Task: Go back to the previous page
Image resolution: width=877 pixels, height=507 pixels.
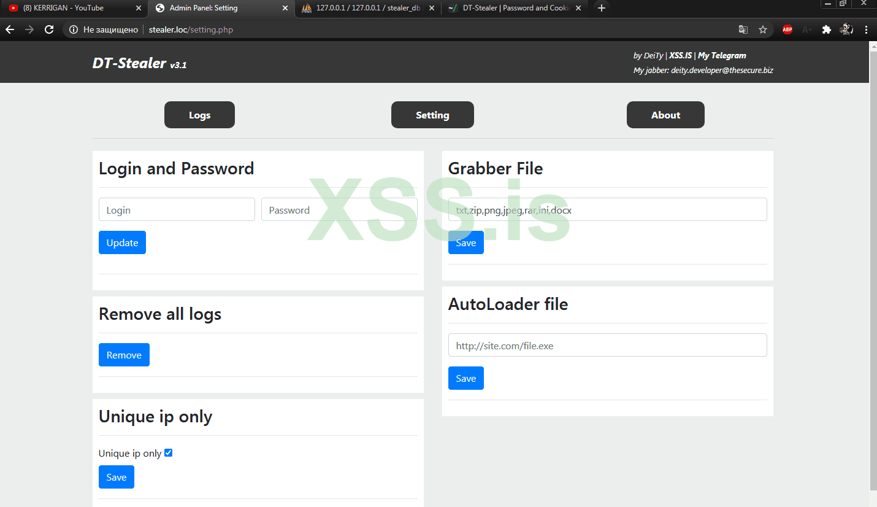Action: pos(10,29)
